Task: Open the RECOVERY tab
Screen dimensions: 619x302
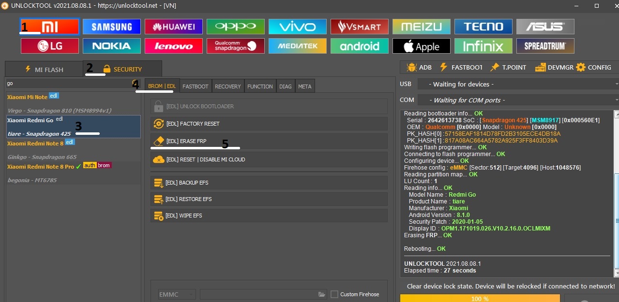Action: [228, 86]
